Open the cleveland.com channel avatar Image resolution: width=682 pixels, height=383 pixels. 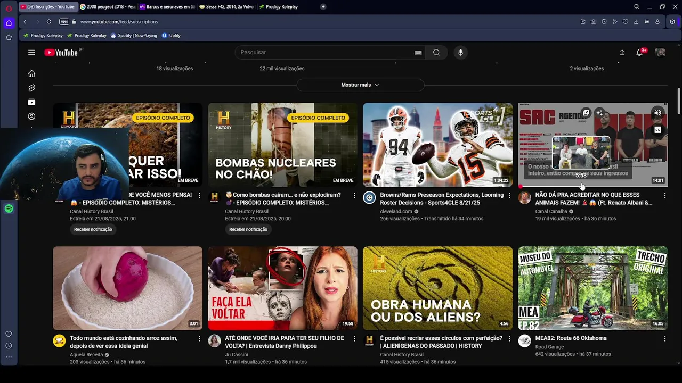pos(369,198)
